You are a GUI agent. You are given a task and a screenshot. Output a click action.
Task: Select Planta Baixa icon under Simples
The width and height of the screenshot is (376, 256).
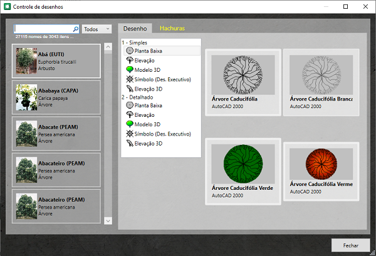point(130,51)
